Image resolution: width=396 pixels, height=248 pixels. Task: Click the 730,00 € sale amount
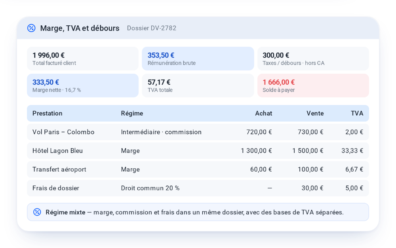coord(310,132)
